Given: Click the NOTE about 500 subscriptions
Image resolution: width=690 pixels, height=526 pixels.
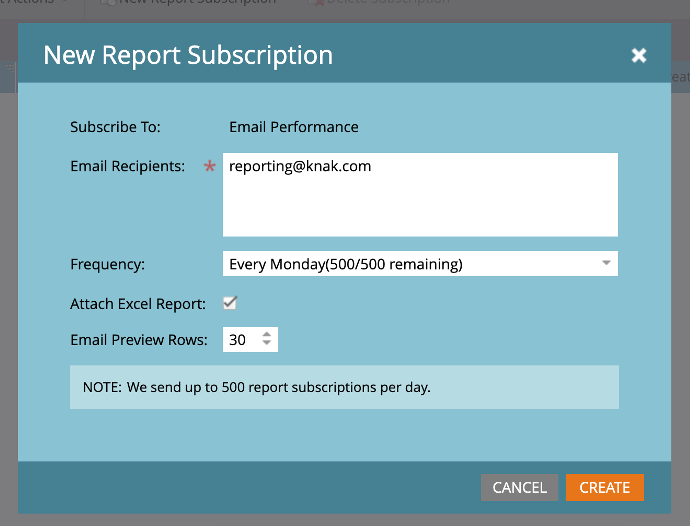Looking at the screenshot, I should coord(256,387).
